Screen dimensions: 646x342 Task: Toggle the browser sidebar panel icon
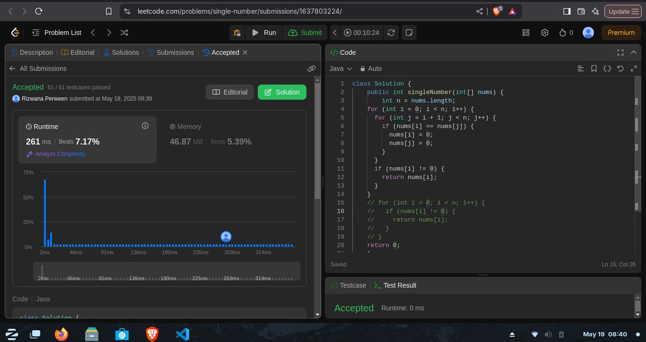(567, 11)
